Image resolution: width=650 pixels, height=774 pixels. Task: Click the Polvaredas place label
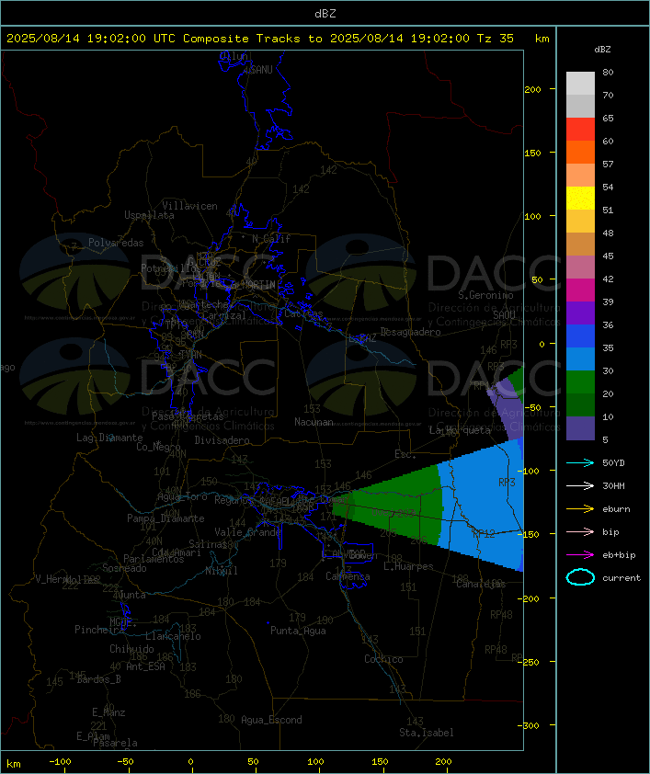116,243
